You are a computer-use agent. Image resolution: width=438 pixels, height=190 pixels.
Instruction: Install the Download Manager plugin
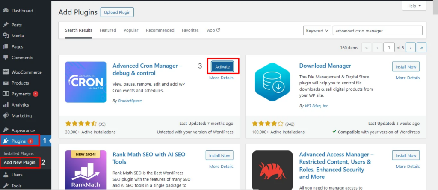406,67
